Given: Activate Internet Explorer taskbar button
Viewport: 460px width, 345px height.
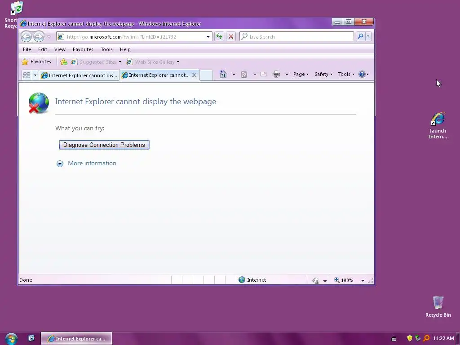Looking at the screenshot, I should coord(76,339).
